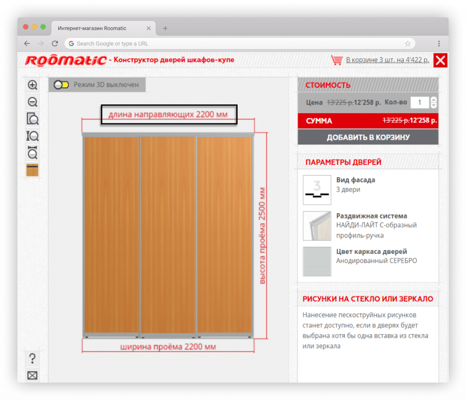Click the shopping cart icon
This screenshot has width=466, height=400.
337,60
